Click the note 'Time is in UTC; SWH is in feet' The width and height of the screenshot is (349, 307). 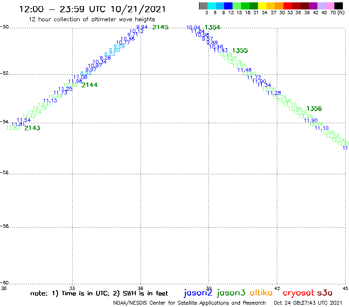[x=99, y=293]
